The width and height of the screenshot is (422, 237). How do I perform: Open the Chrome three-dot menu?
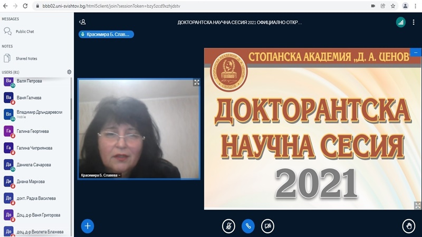(416, 6)
